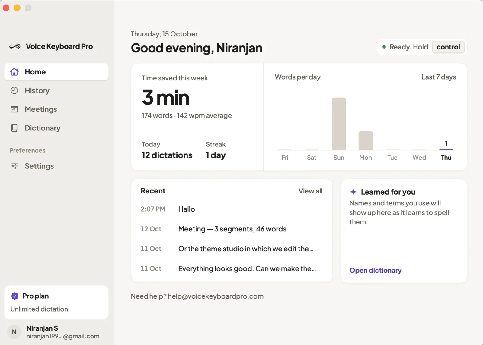Click the niranjan199…@gmail.com email text
The image size is (483, 345).
[x=63, y=336]
